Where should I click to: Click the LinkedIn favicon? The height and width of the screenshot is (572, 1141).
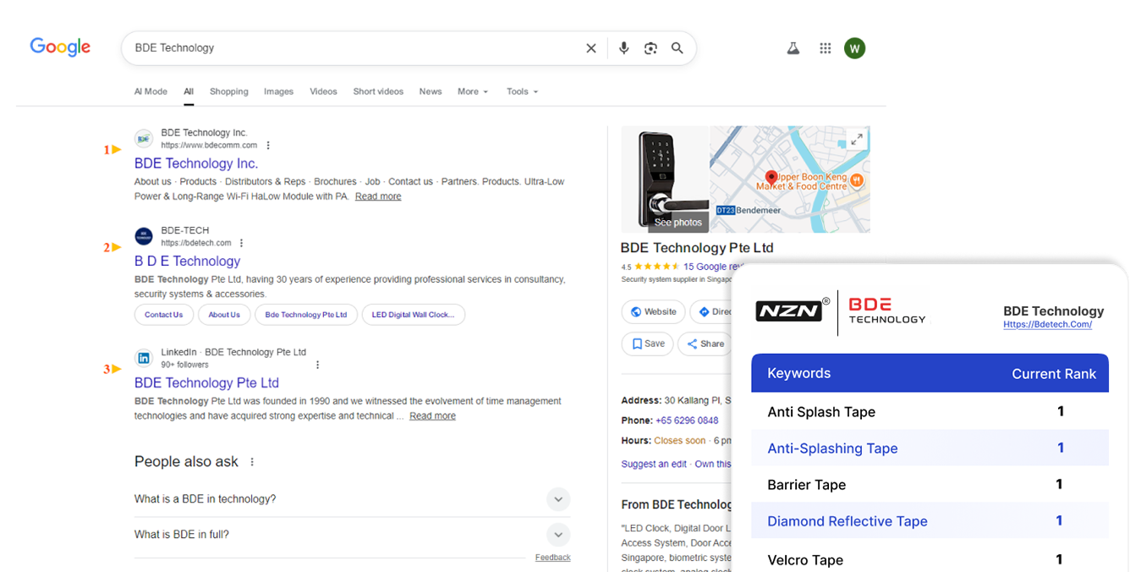[144, 358]
